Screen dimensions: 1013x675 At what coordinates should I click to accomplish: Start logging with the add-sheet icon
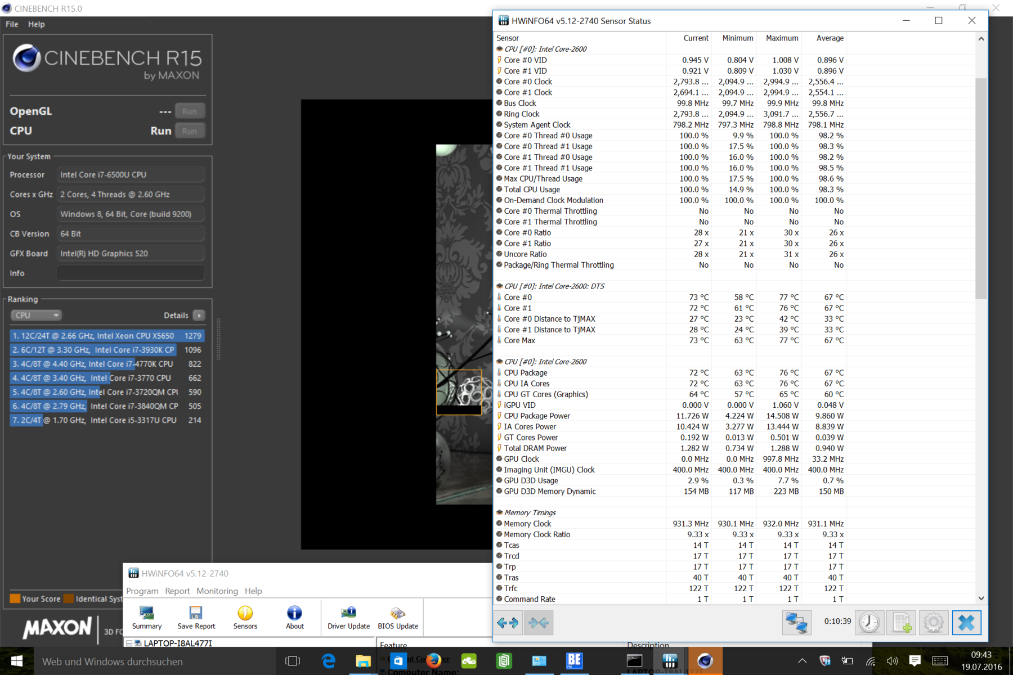[901, 622]
